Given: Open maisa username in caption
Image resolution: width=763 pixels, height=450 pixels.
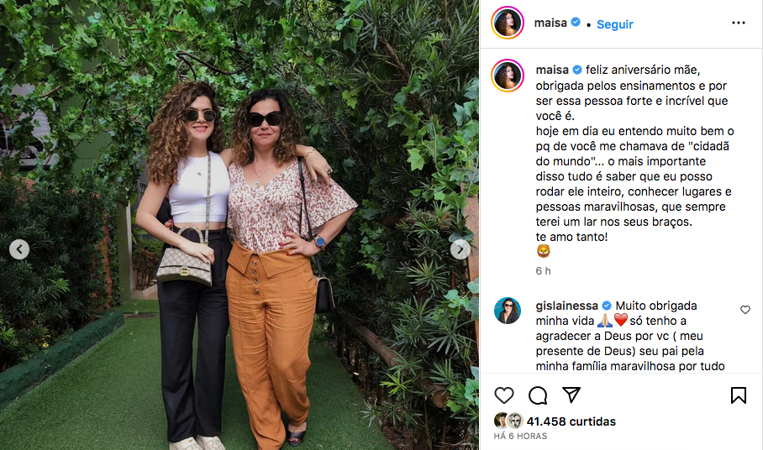Looking at the screenshot, I should [552, 70].
